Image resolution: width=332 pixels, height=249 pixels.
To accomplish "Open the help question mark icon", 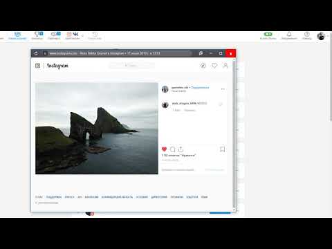I will coord(307,35).
